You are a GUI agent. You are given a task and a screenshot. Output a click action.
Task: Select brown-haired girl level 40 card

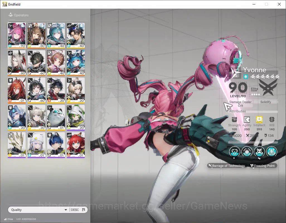pos(56,63)
